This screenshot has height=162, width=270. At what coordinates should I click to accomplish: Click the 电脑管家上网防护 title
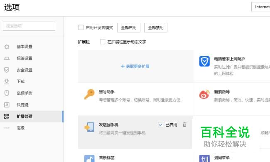pos(230,59)
